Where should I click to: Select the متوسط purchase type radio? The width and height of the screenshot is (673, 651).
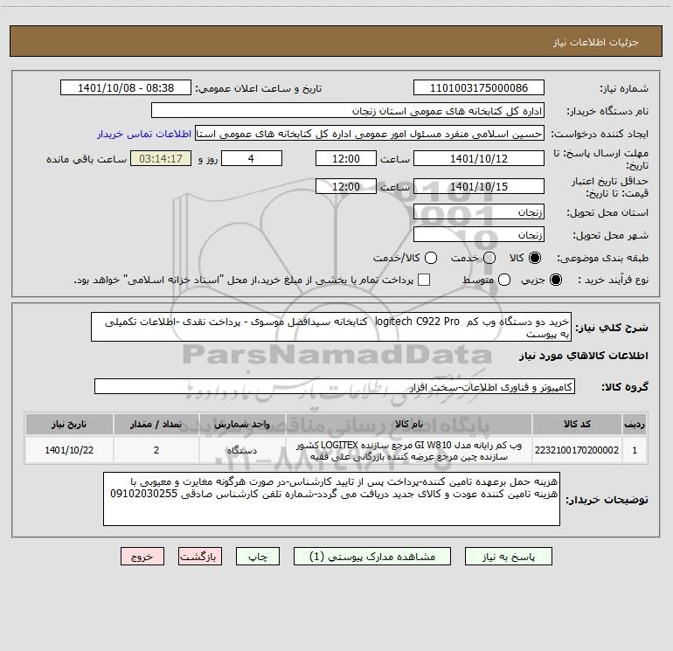point(504,280)
